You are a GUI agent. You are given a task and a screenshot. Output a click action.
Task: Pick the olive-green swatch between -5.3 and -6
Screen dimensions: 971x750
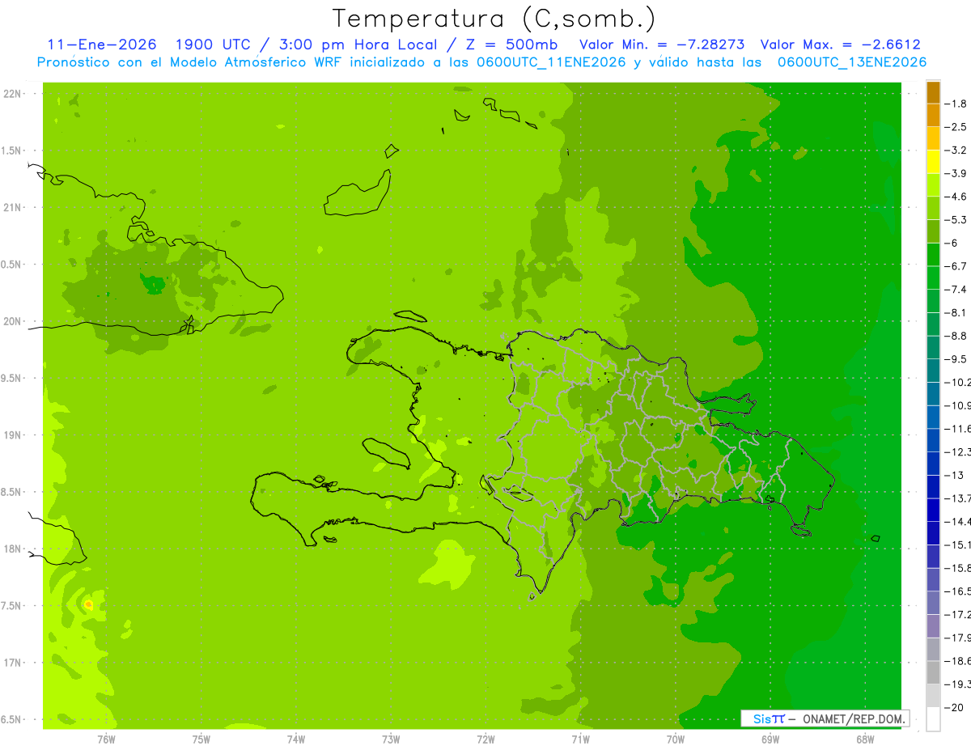[x=933, y=231]
